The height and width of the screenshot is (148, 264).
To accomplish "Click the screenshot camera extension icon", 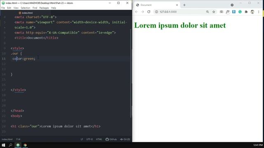I will coord(222,12).
